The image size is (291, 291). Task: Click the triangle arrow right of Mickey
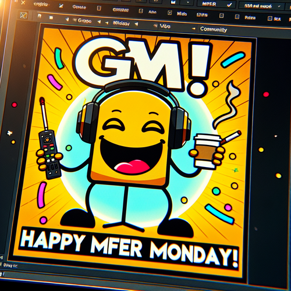click(136, 24)
